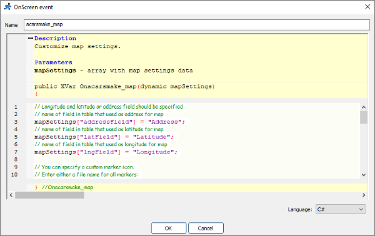
Task: Click the 'Language:' label
Action: (x=300, y=210)
